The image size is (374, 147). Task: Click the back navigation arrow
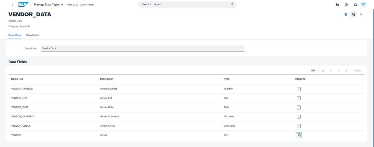[12, 5]
